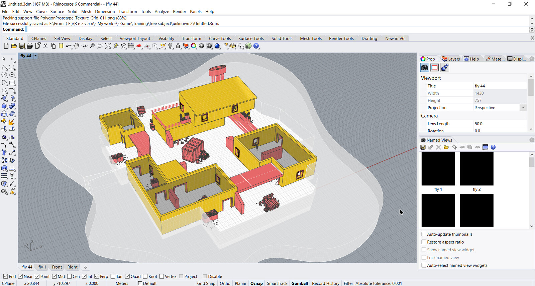Click the Zoom Extents icon
The height and width of the screenshot is (286, 535).
[108, 46]
